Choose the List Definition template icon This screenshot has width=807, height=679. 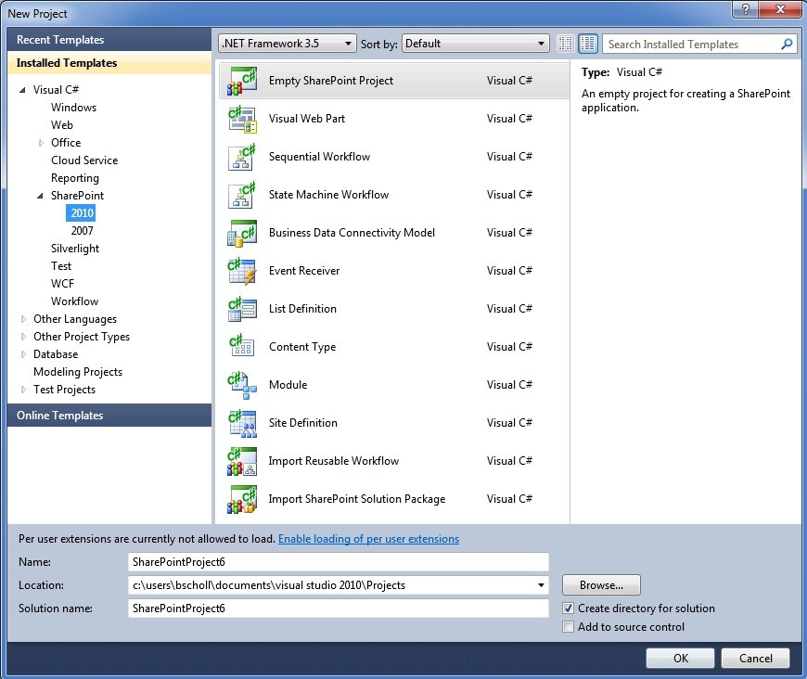point(242,309)
